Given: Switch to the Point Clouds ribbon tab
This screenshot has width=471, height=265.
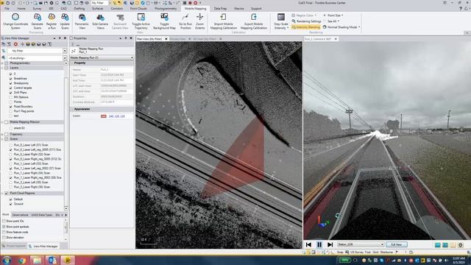Looking at the screenshot, I should [138, 9].
